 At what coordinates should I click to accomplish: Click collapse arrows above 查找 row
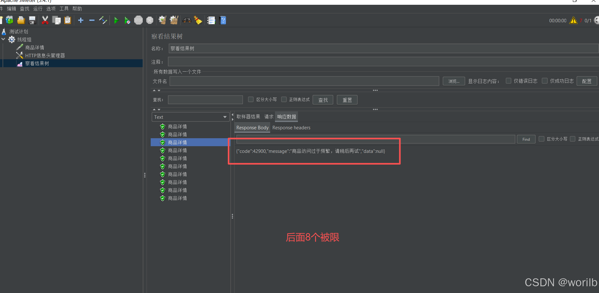pyautogui.click(x=156, y=90)
